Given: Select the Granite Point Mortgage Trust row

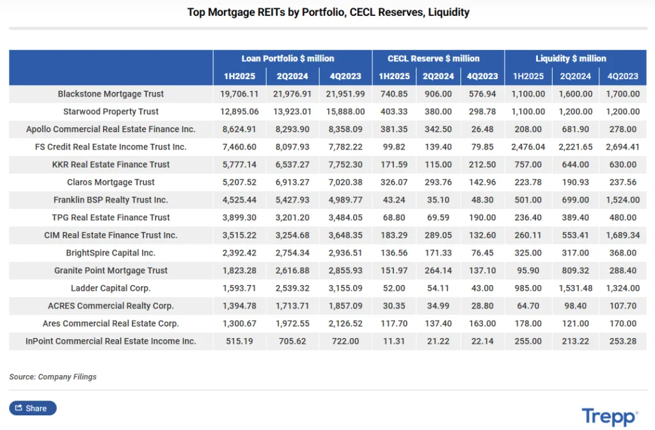Looking at the screenshot, I should coord(111,270).
